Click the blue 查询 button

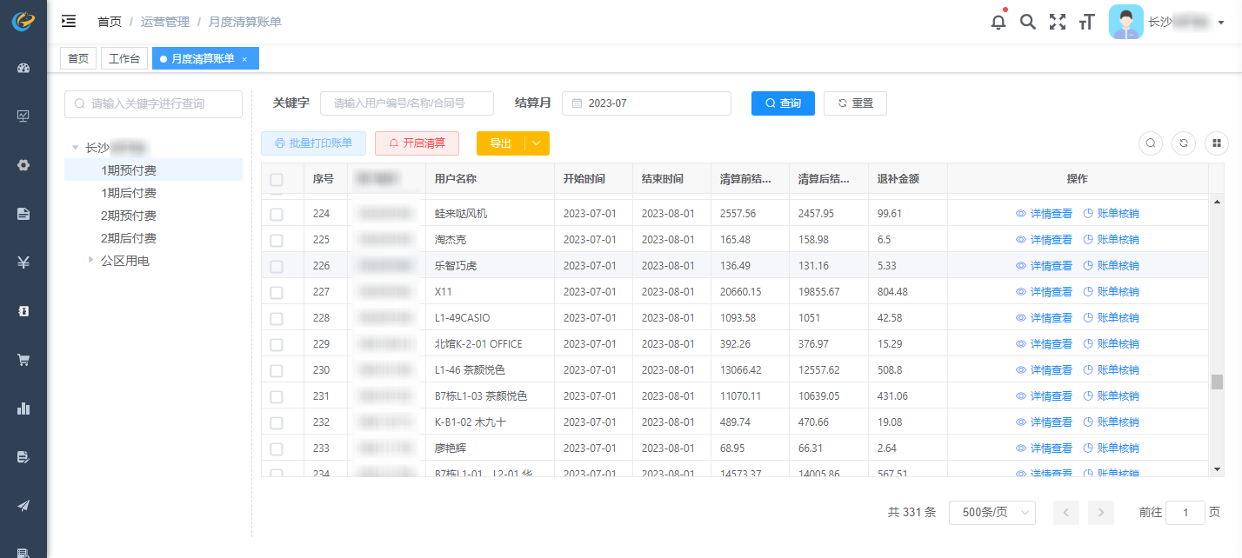pyautogui.click(x=783, y=103)
